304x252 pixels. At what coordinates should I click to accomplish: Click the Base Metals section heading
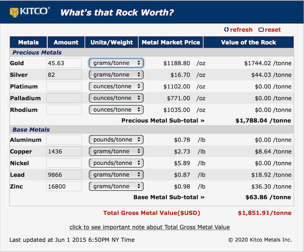click(x=31, y=129)
